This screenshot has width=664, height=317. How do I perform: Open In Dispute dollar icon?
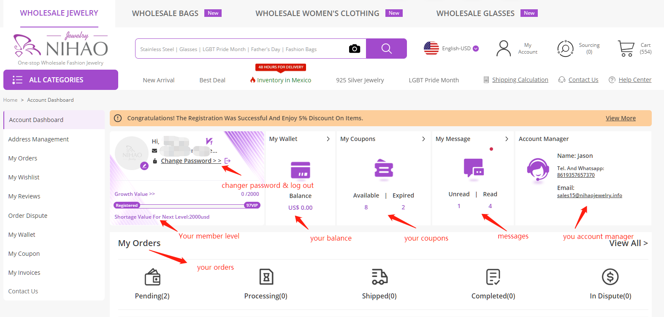pos(610,277)
